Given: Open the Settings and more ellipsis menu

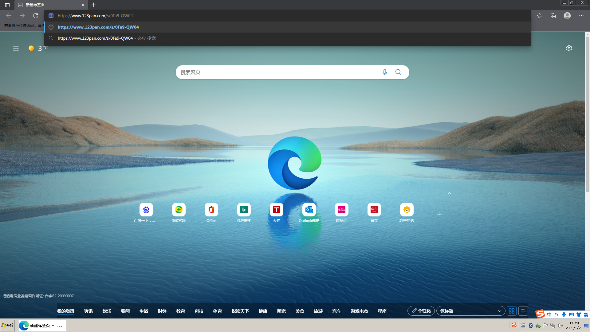Looking at the screenshot, I should click(581, 16).
